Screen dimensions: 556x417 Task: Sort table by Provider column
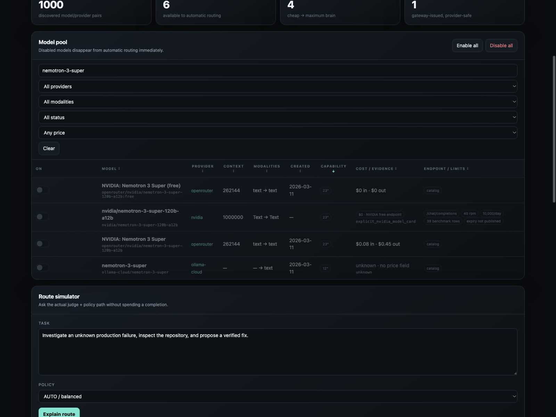click(203, 168)
